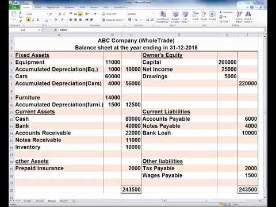This screenshot has width=276, height=207.
Task: Open the green File tab
Action: pyautogui.click(x=14, y=7)
